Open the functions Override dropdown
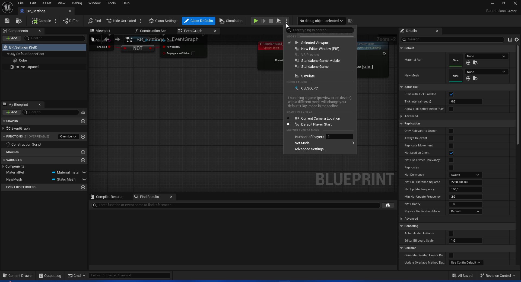Viewport: 521px width, 282px height. pyautogui.click(x=68, y=137)
